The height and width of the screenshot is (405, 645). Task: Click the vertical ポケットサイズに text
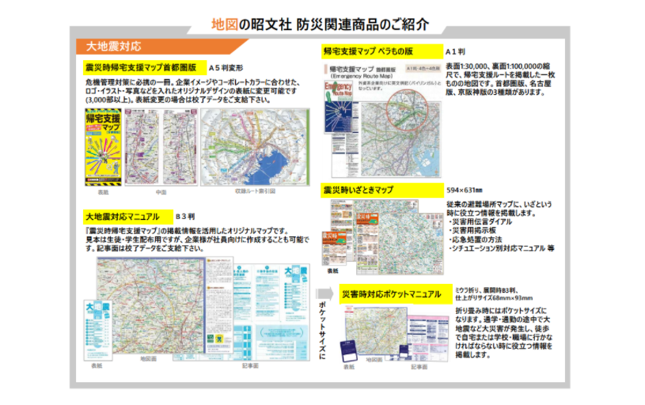[x=323, y=331]
